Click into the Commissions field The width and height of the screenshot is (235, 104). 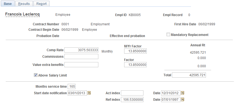[82, 57]
